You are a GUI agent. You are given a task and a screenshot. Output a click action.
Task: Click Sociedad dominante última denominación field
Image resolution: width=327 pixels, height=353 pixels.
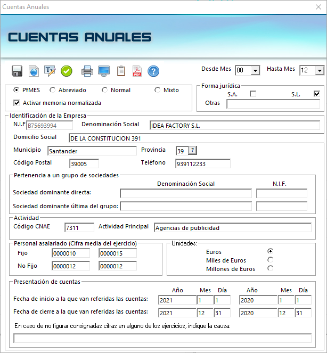point(186,206)
